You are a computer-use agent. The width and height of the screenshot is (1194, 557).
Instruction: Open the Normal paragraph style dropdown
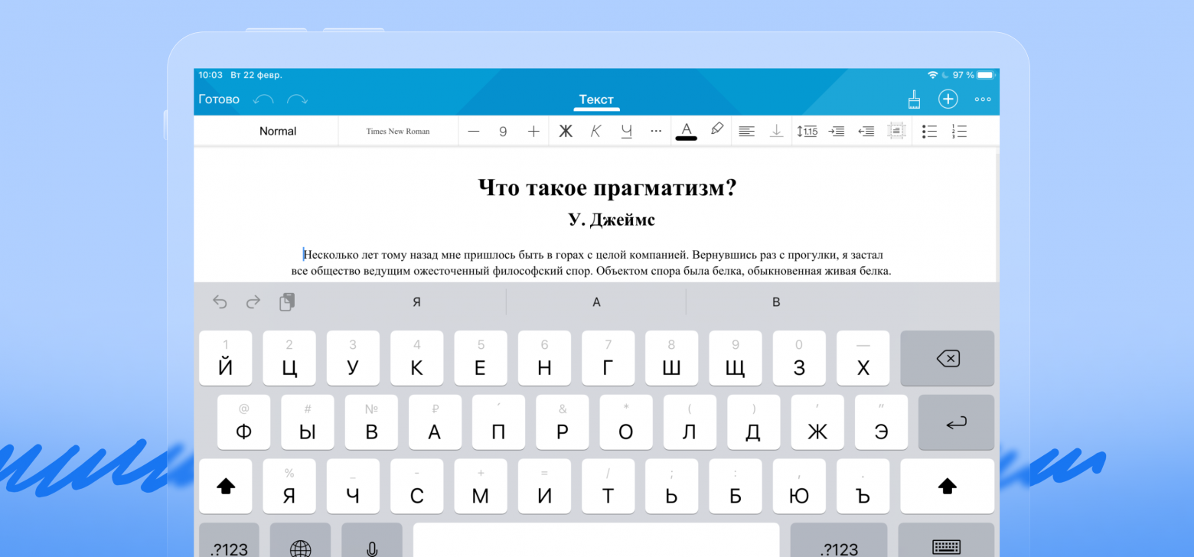[x=277, y=132]
